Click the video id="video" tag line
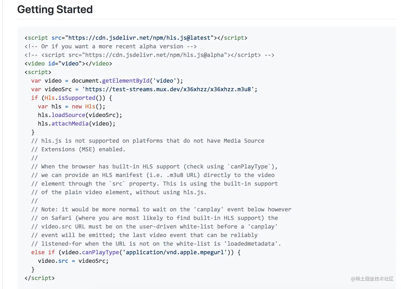 [68, 64]
